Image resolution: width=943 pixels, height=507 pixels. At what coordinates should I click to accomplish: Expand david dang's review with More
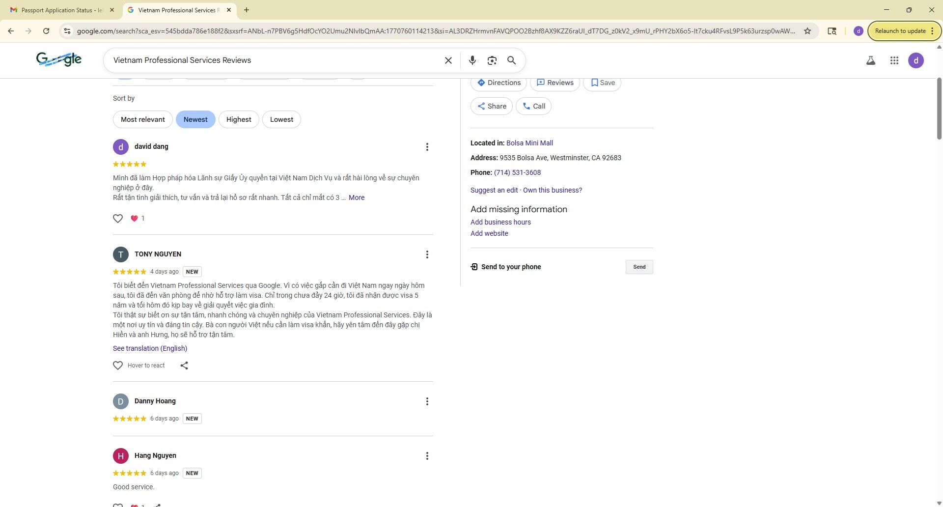(x=356, y=197)
